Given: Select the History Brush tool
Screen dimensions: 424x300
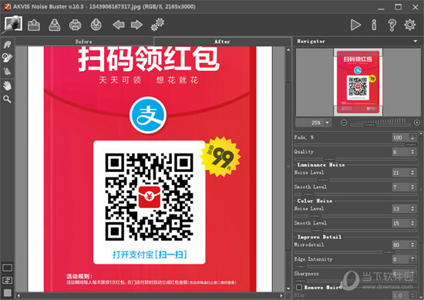Looking at the screenshot, I should pyautogui.click(x=7, y=58).
